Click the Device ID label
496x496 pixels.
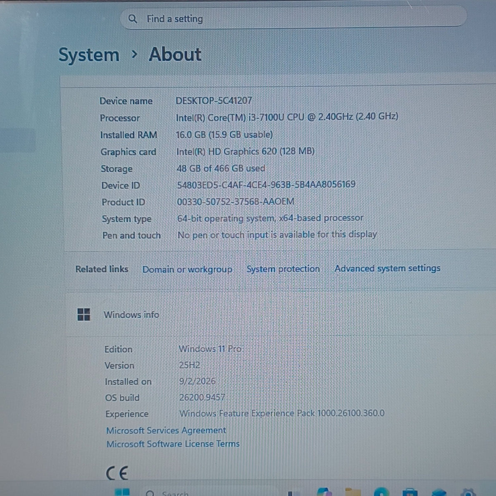[x=121, y=185]
